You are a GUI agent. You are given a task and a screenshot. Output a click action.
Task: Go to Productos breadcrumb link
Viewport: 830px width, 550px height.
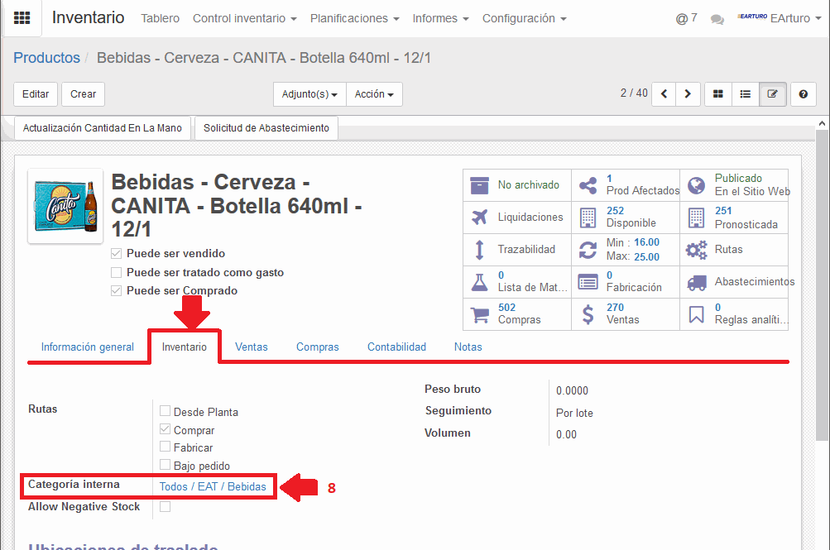pyautogui.click(x=46, y=58)
